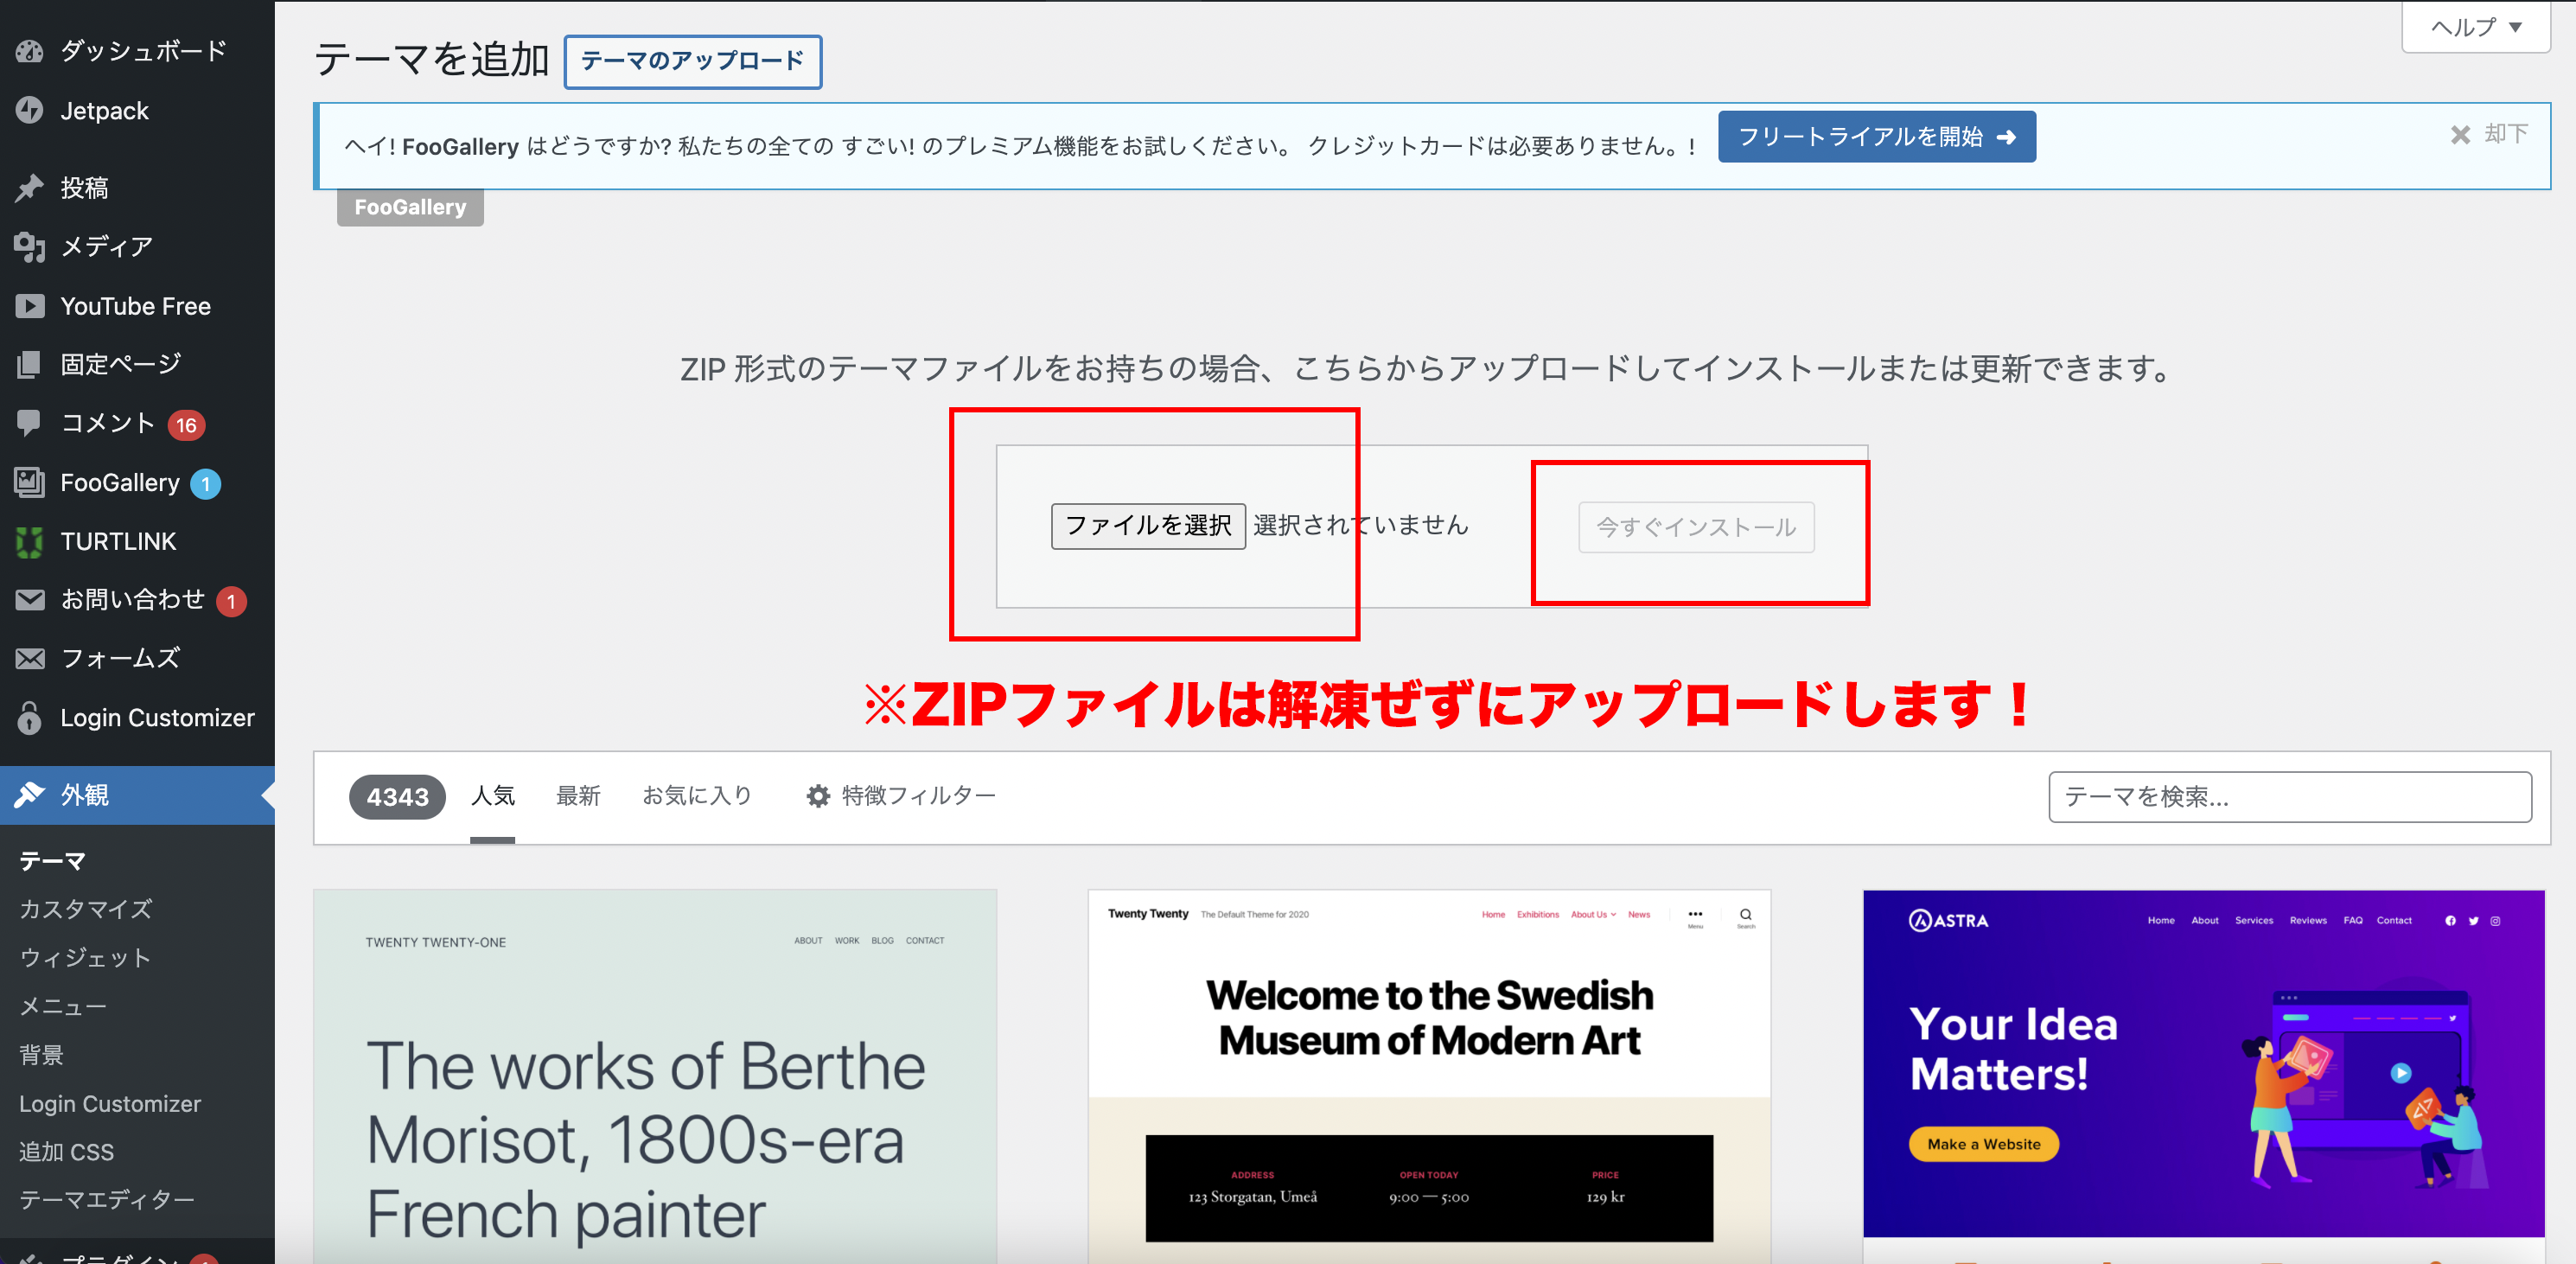Screen dimensions: 2576x1264
Task: Click the gear icon for 特徴フィルター
Action: pos(818,796)
